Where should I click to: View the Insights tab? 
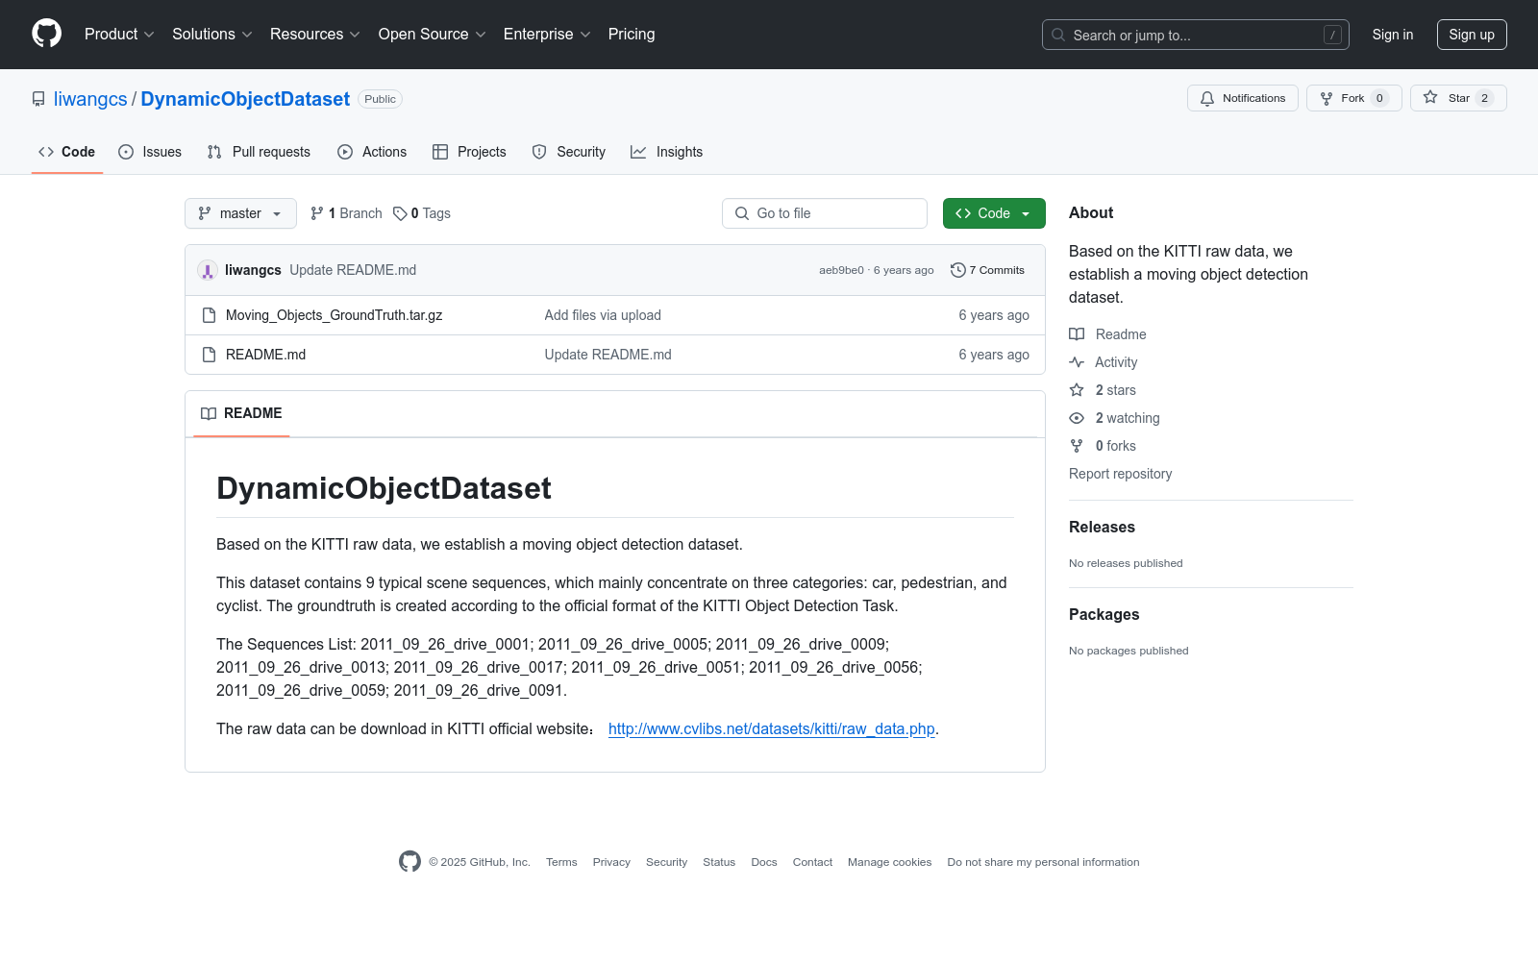tap(666, 152)
